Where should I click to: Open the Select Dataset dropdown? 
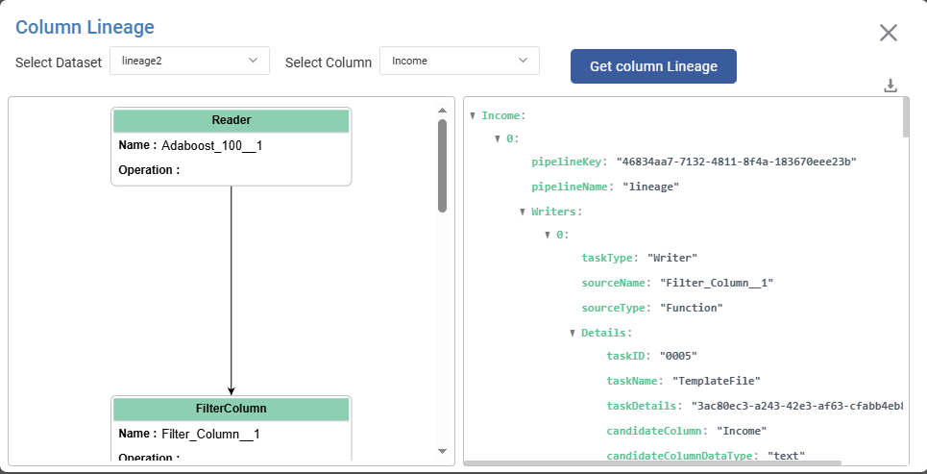189,61
